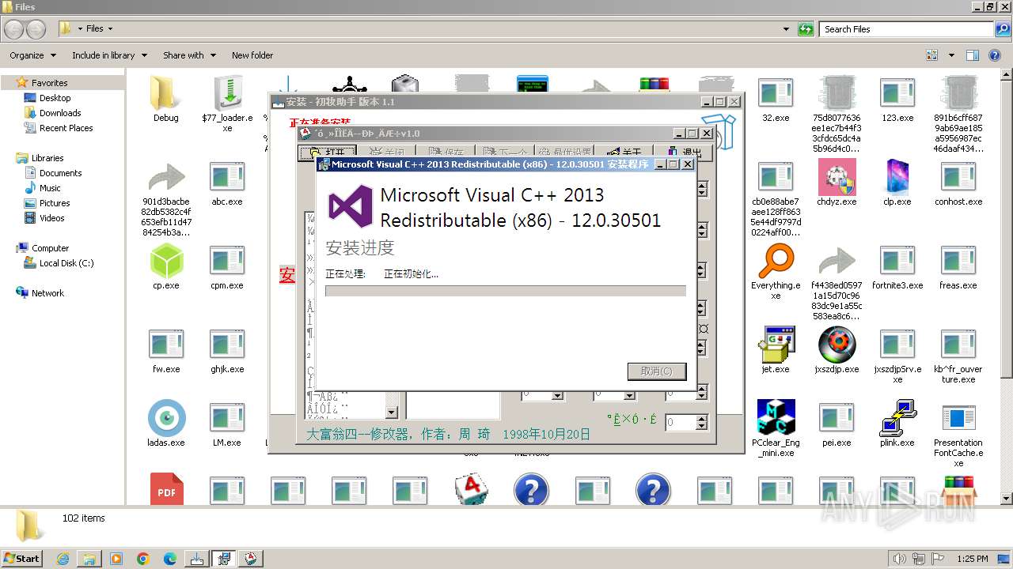Viewport: 1013px width, 569px height.
Task: Select the 123.exe file
Action: pyautogui.click(x=897, y=99)
